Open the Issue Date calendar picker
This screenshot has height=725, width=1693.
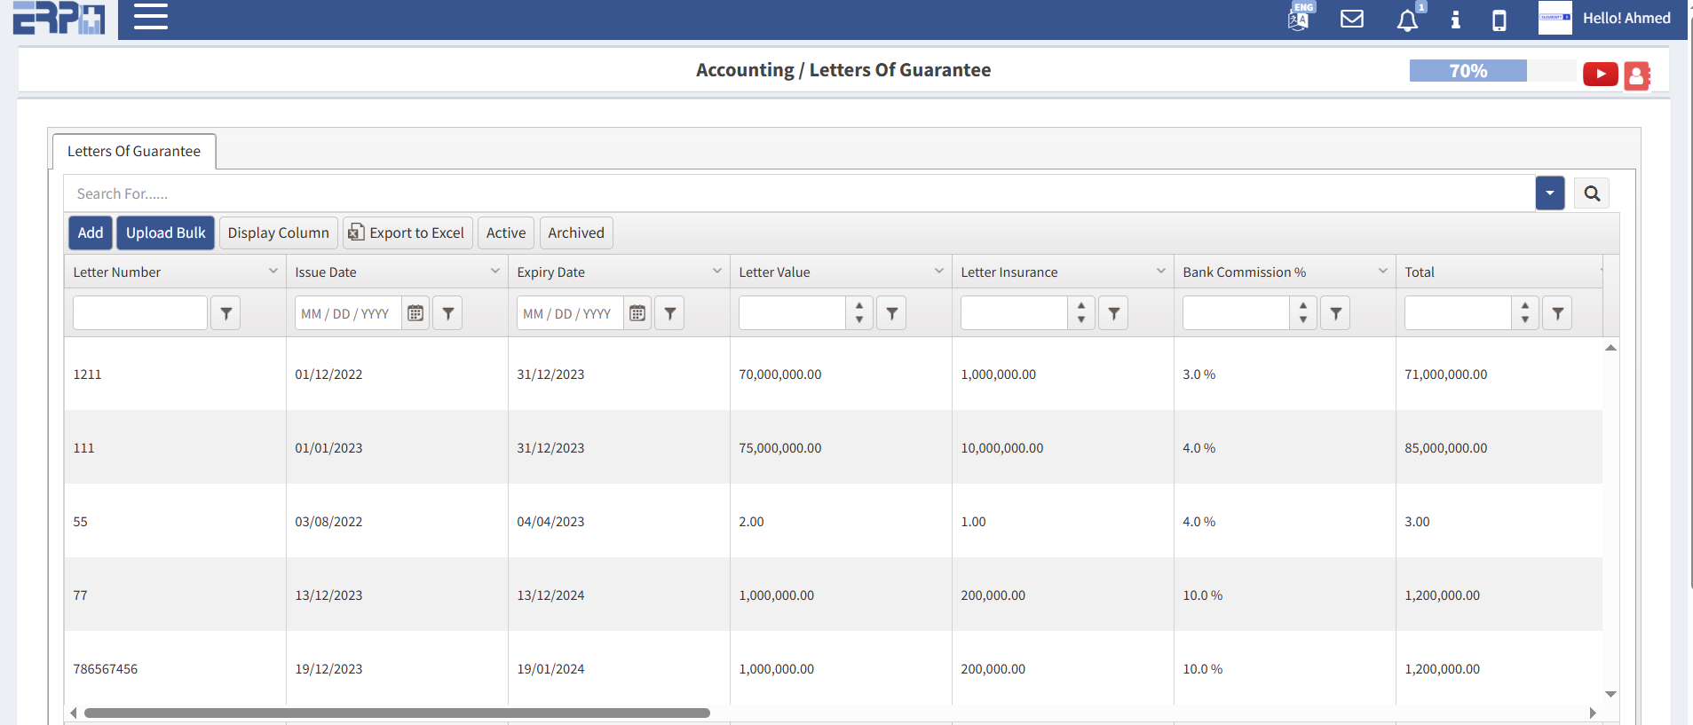(415, 313)
